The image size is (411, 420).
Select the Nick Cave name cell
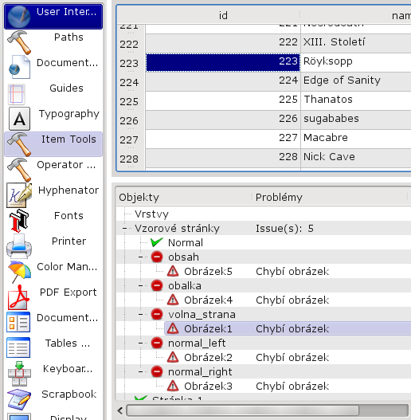(356, 159)
